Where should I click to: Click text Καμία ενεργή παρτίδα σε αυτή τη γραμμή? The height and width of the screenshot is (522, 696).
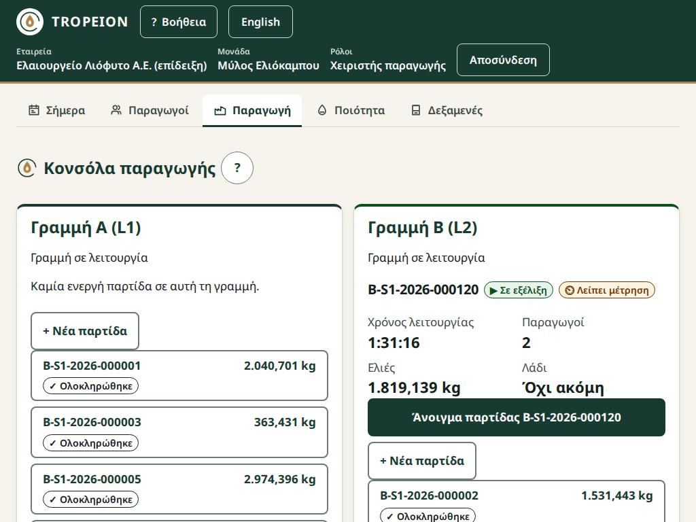145,286
